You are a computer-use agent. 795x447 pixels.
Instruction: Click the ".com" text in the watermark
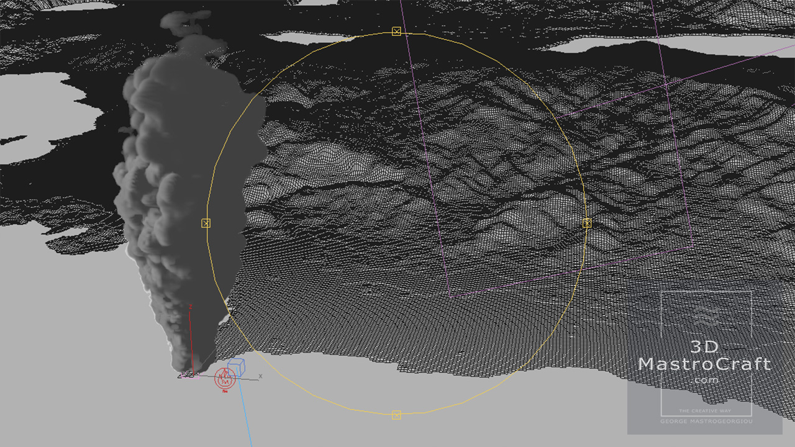pos(706,380)
